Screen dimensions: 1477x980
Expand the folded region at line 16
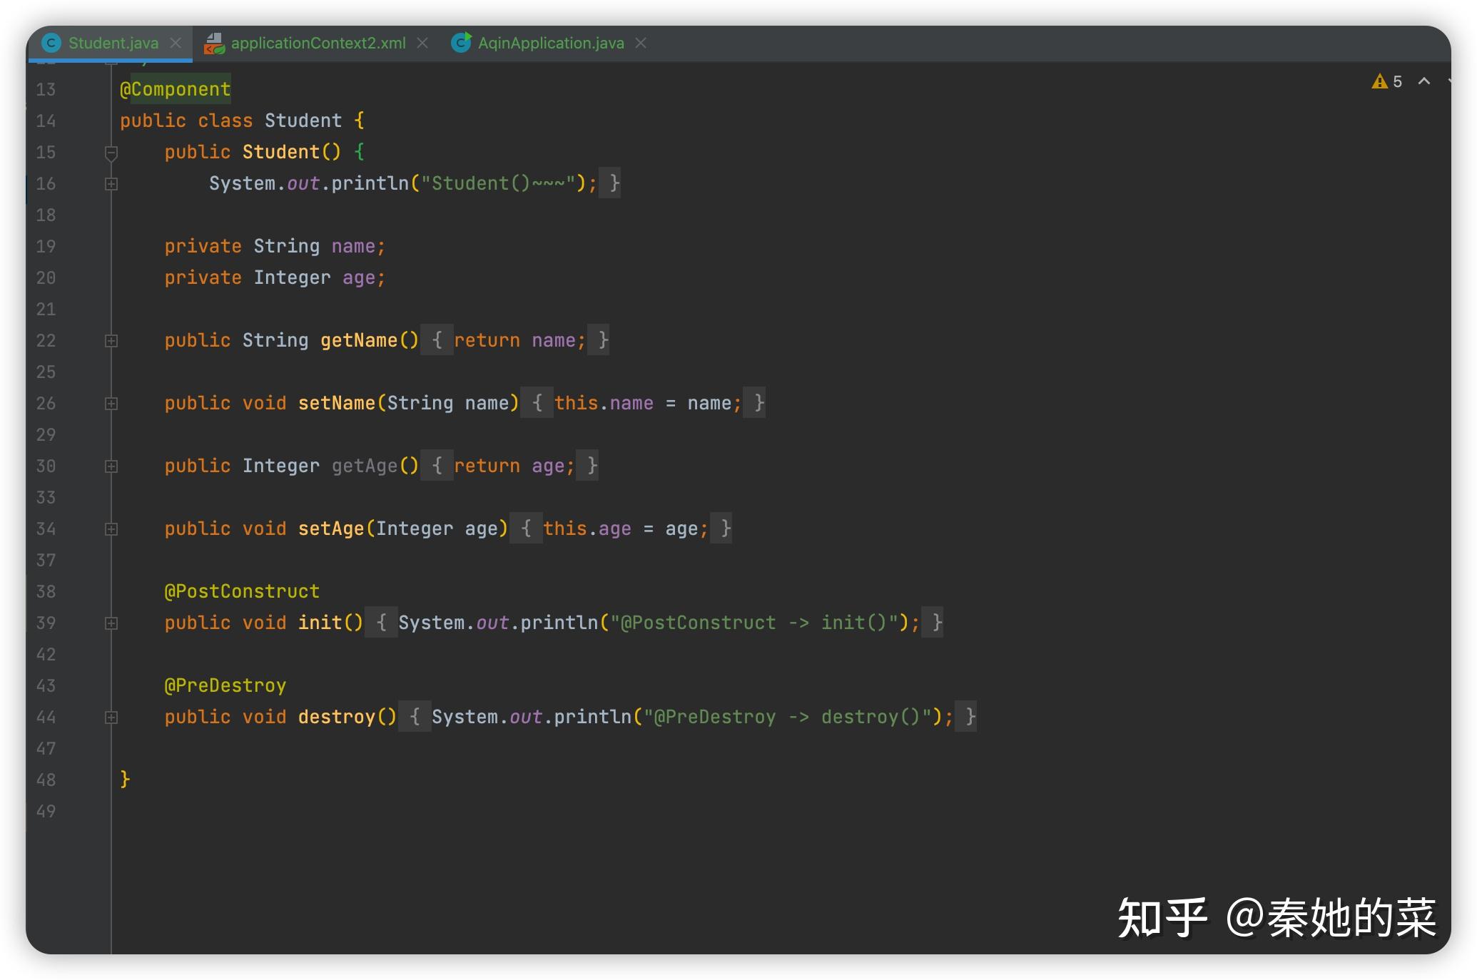pyautogui.click(x=111, y=184)
